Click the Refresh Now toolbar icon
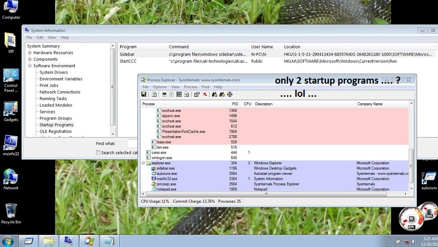Image resolution: width=438 pixels, height=247 pixels. coord(154,94)
